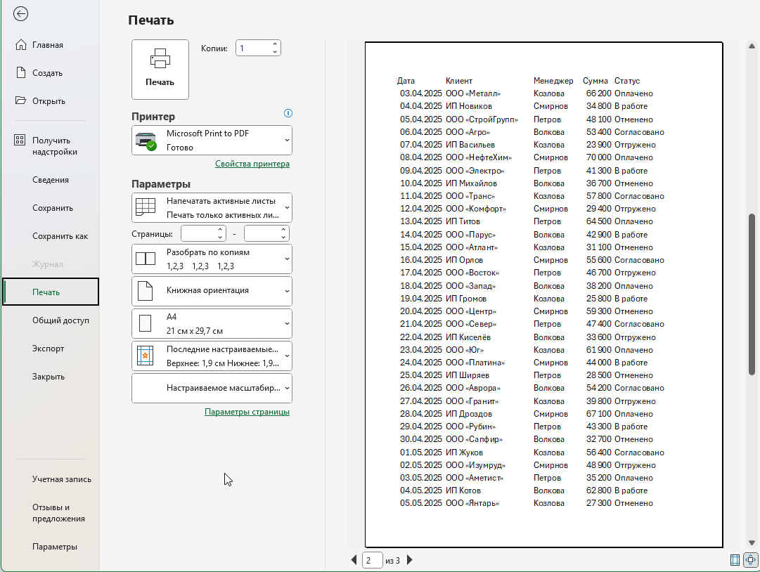Image resolution: width=760 pixels, height=572 pixels.
Task: Click Open (Открыть) folder icon
Action: [20, 101]
